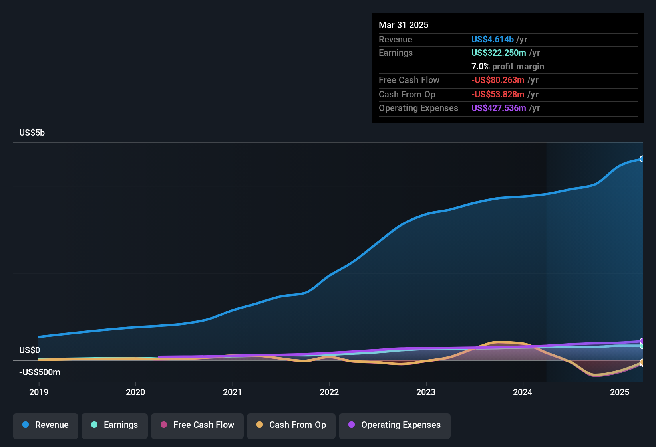The height and width of the screenshot is (447, 656).
Task: Click the 7.0% profit margin text
Action: click(x=508, y=66)
